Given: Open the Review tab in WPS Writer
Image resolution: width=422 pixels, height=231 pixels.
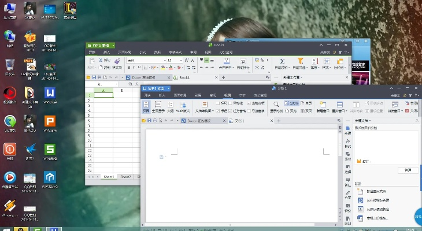Looking at the screenshot, I should coord(213,95).
